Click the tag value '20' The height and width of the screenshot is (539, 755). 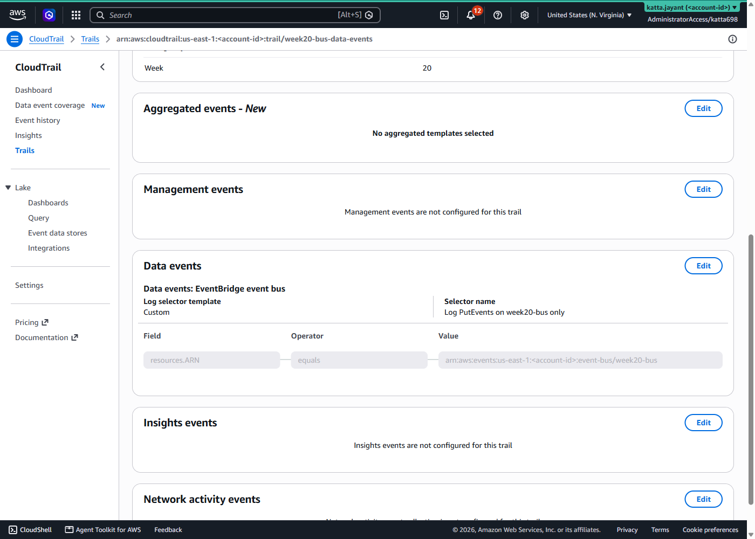click(427, 68)
